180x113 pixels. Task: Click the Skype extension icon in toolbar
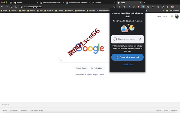143,7
